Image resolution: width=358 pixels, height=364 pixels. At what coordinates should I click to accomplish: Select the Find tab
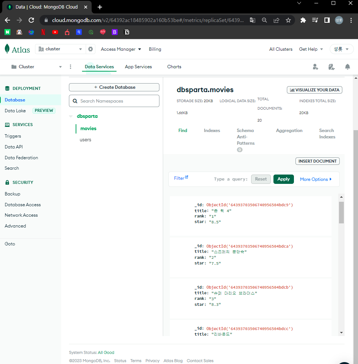coord(183,131)
